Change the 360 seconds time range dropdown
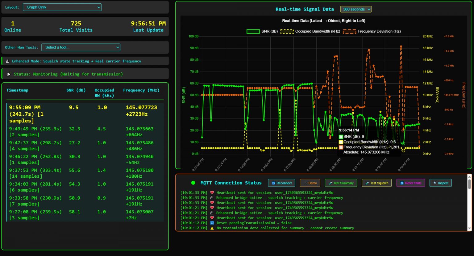474x256 pixels. tap(355, 9)
